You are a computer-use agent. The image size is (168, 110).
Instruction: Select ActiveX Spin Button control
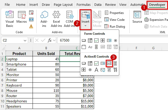[83, 70]
